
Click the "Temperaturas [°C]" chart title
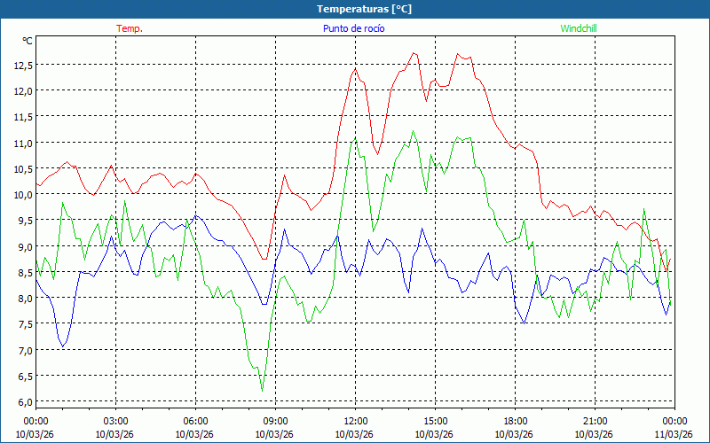coord(364,9)
